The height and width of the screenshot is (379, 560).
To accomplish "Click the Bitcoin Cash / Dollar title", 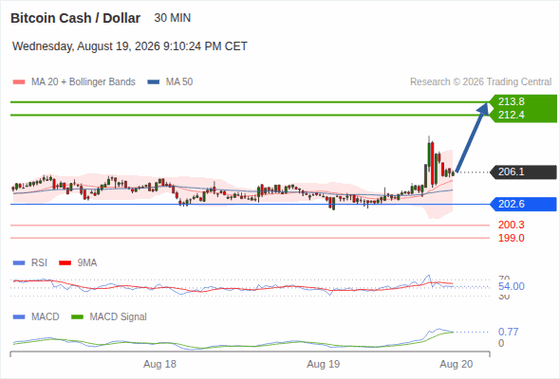I will (x=75, y=18).
